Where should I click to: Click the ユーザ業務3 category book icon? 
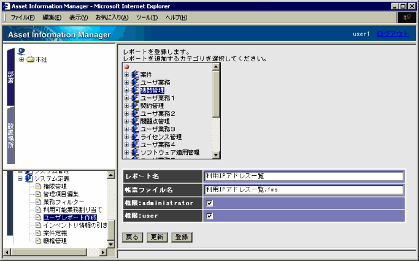coord(136,129)
